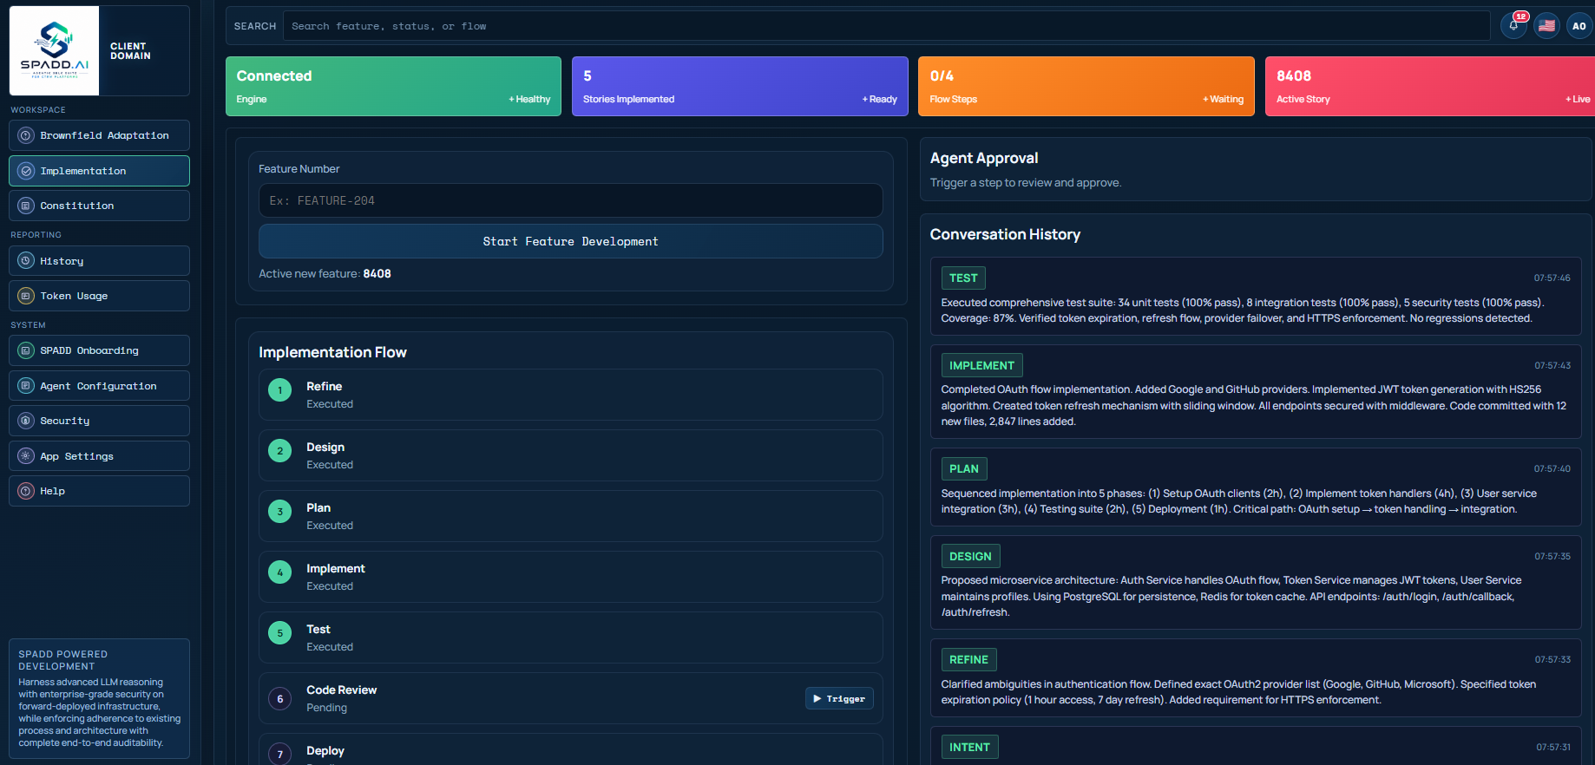
Task: Click the Implement step title
Action: click(x=335, y=568)
